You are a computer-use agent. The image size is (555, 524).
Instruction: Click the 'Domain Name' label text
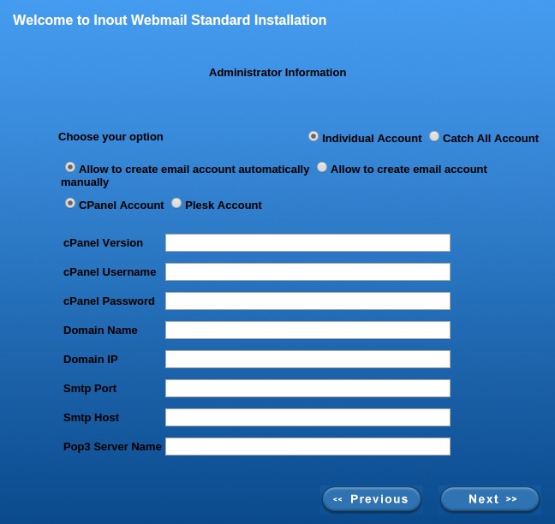pyautogui.click(x=100, y=330)
